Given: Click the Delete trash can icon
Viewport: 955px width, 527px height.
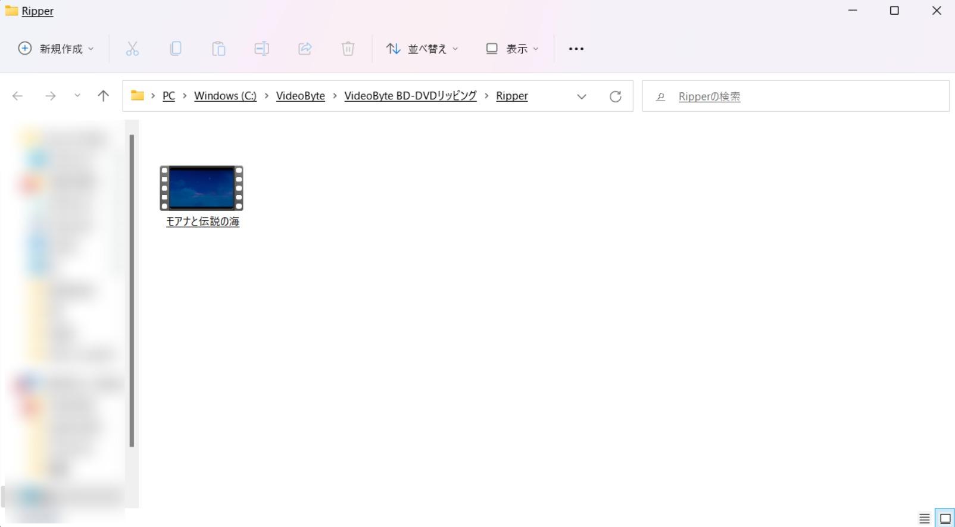Looking at the screenshot, I should pos(348,49).
